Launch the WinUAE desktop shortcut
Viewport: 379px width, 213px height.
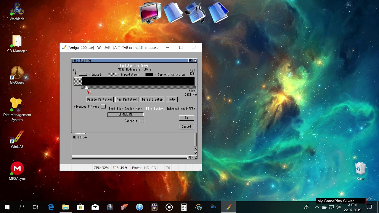click(17, 140)
